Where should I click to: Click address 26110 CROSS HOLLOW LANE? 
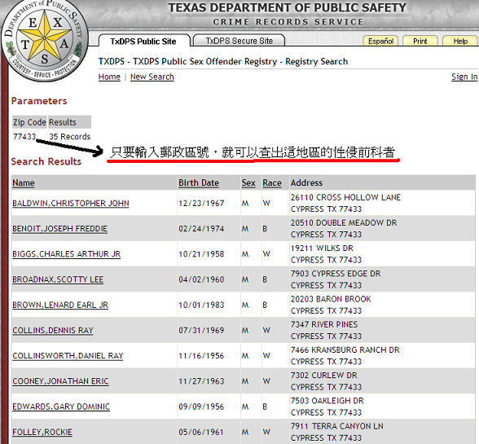345,197
